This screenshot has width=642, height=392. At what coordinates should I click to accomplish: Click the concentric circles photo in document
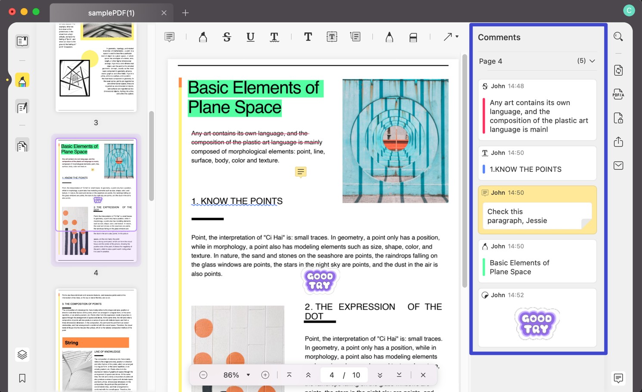395,141
